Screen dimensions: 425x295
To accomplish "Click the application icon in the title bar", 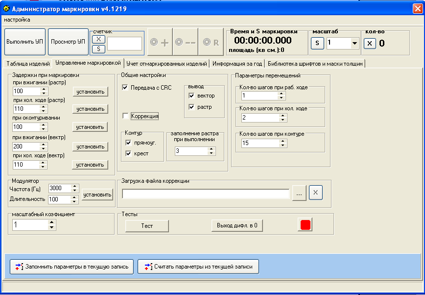I will pos(6,9).
